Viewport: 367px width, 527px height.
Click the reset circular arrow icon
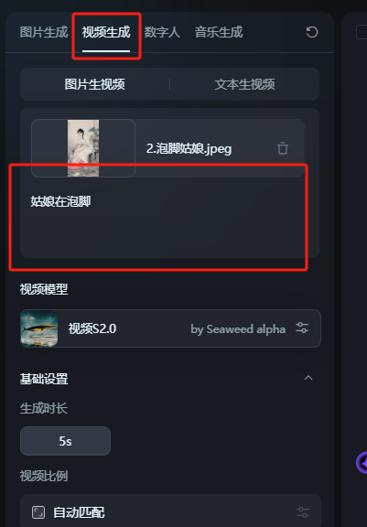coord(312,32)
